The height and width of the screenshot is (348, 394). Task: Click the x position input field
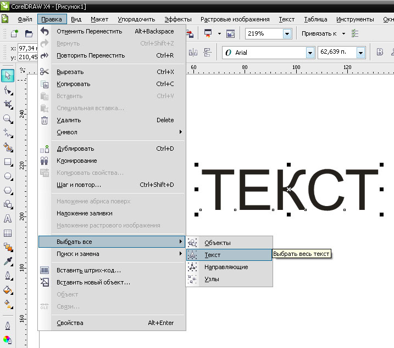(x=27, y=48)
